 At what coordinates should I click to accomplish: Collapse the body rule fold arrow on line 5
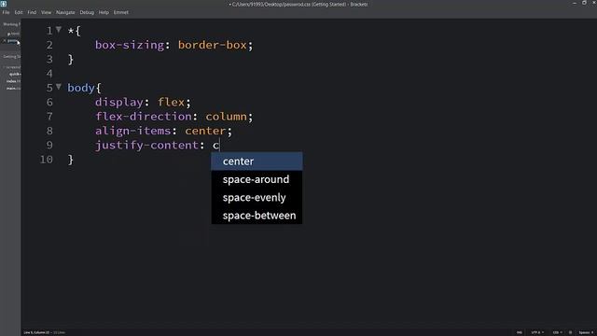59,87
